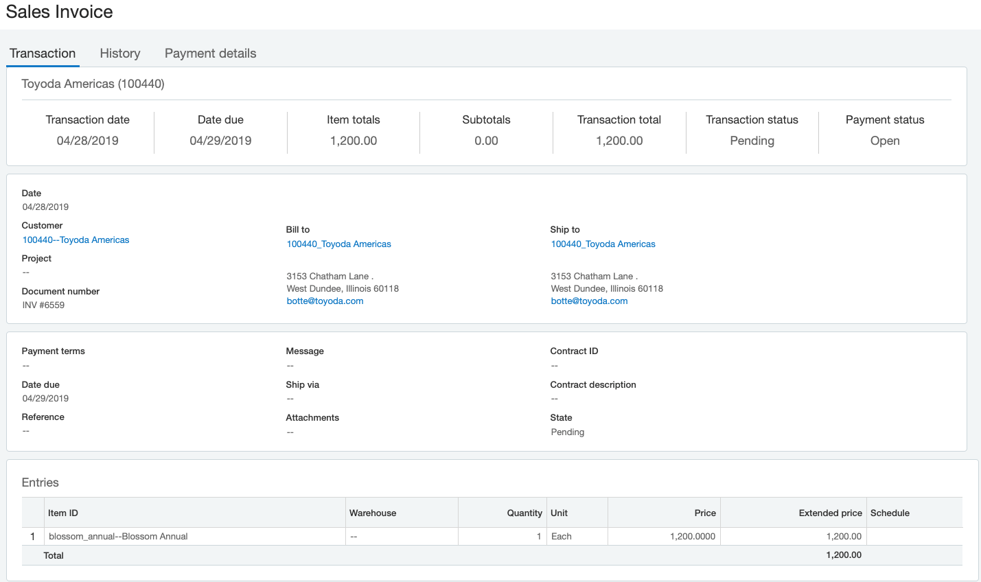
Task: Click the email link under Ship to address
Action: point(589,301)
